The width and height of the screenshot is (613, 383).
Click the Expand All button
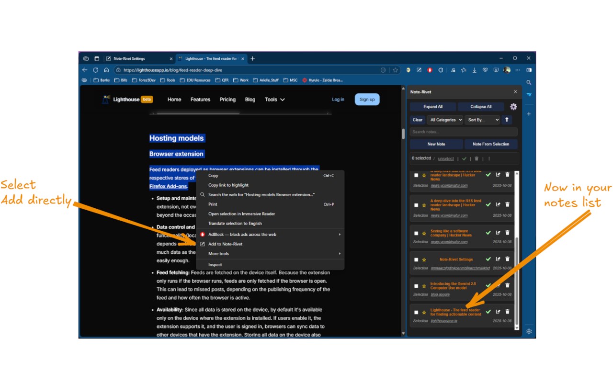click(433, 107)
